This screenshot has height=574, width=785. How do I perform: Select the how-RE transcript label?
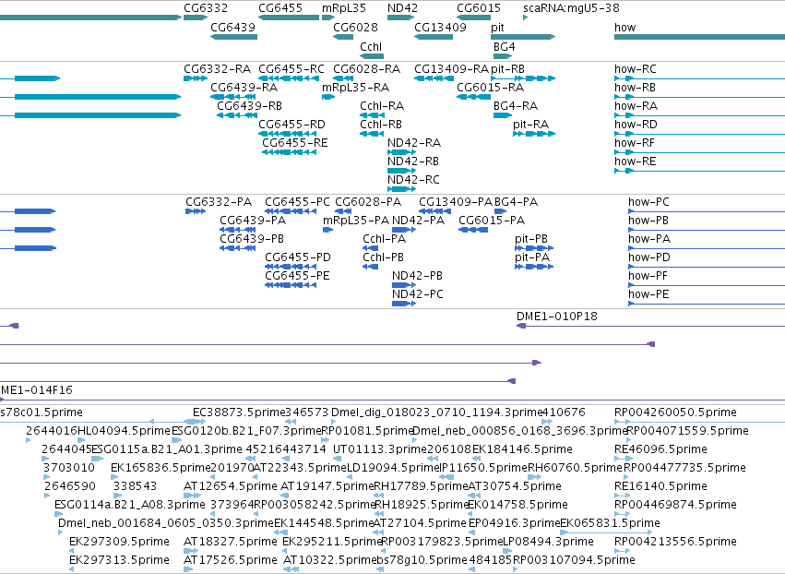[x=635, y=161]
